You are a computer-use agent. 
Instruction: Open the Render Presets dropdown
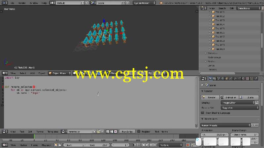click(x=226, y=125)
